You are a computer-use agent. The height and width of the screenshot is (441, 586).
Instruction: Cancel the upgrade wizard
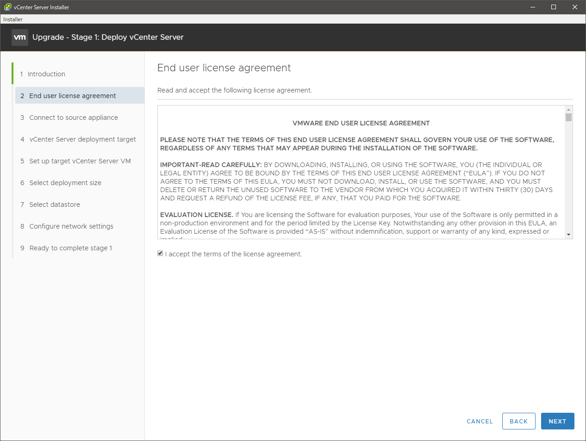pyautogui.click(x=480, y=421)
